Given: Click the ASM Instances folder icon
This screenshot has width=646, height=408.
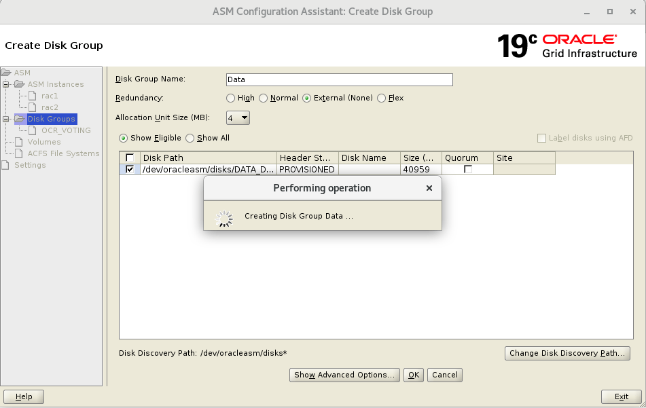Looking at the screenshot, I should coord(20,84).
